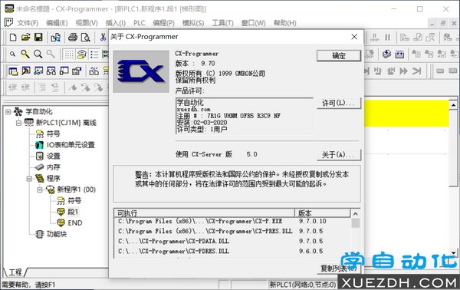Image resolution: width=460 pixels, height=290 pixels.
Task: Click the ladder editor scroll-up arrow
Action: tap(453, 105)
